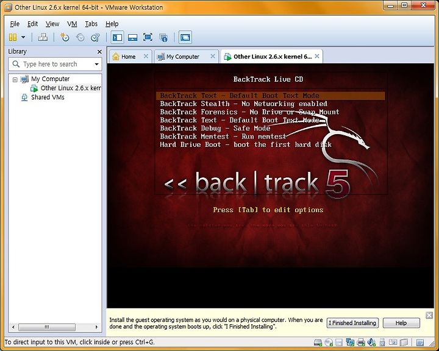
Task: Click the BackTrack Live CD heading
Action: tap(268, 79)
